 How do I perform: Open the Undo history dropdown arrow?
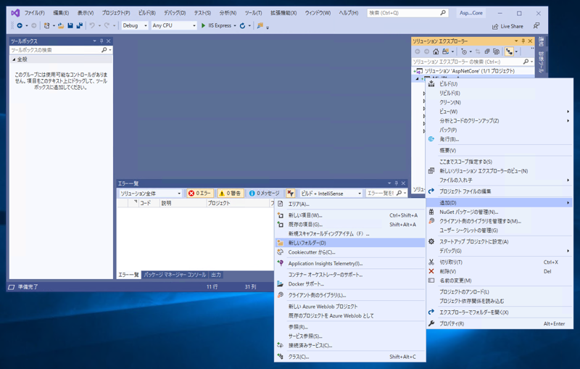(99, 26)
